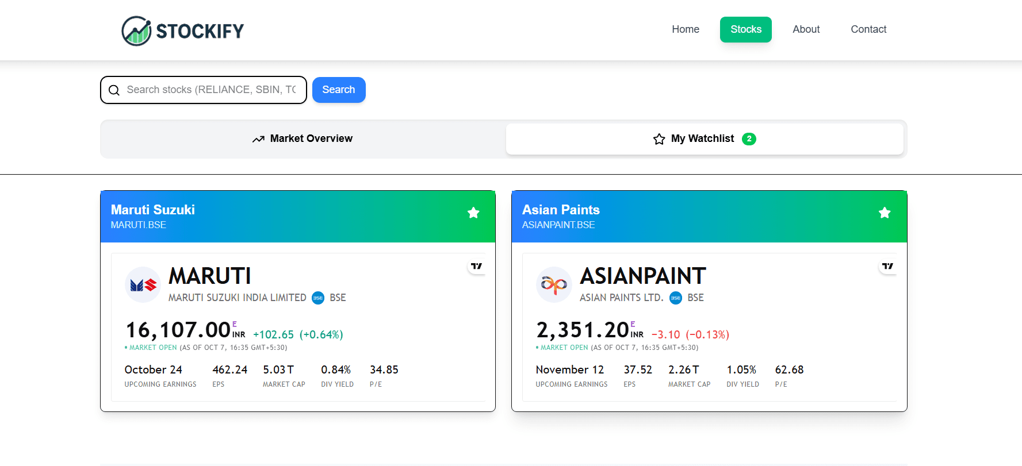This screenshot has width=1022, height=466.
Task: Click market cap 5.03 T
Action: tap(278, 369)
